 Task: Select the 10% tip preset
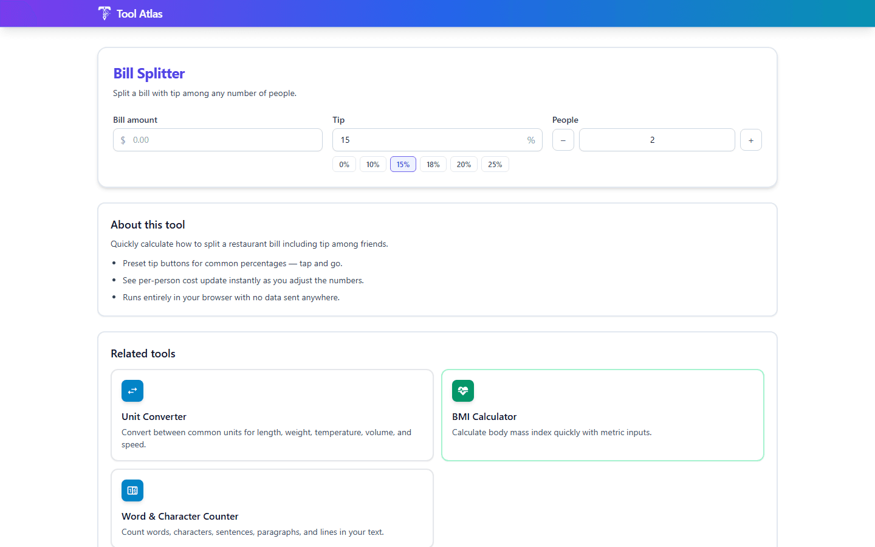pos(372,164)
